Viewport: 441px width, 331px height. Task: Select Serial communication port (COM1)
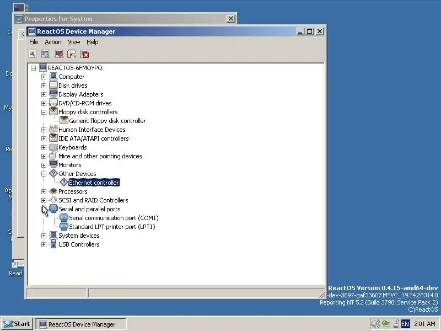[114, 218]
